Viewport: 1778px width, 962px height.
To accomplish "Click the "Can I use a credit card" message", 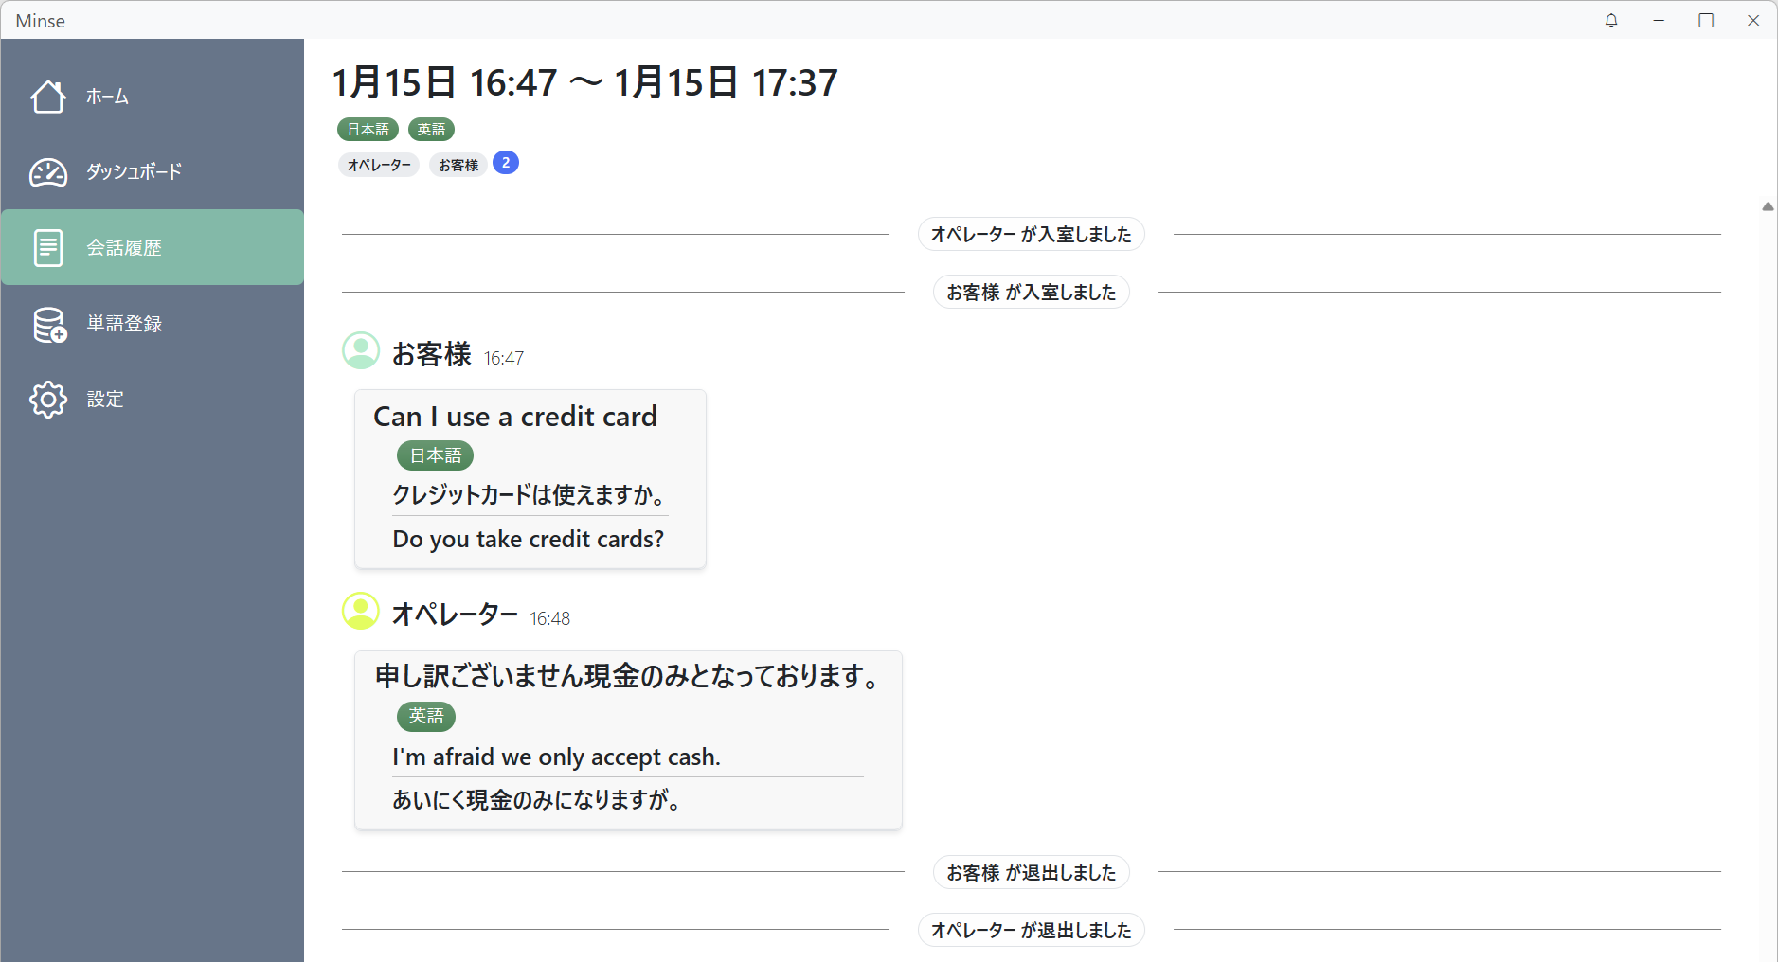I will point(515,417).
